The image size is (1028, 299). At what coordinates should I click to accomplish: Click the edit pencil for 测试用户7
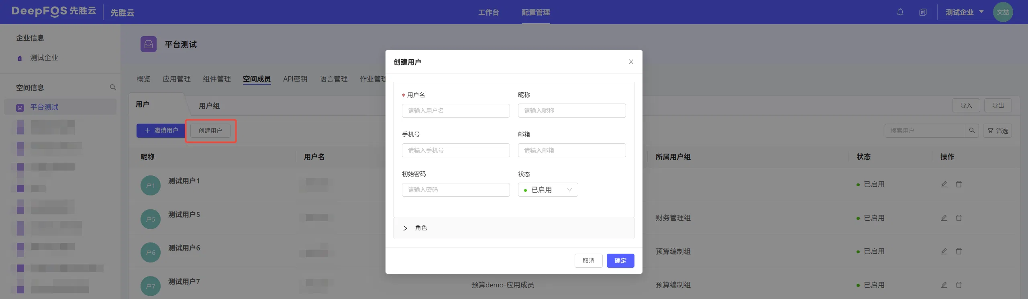pos(944,285)
